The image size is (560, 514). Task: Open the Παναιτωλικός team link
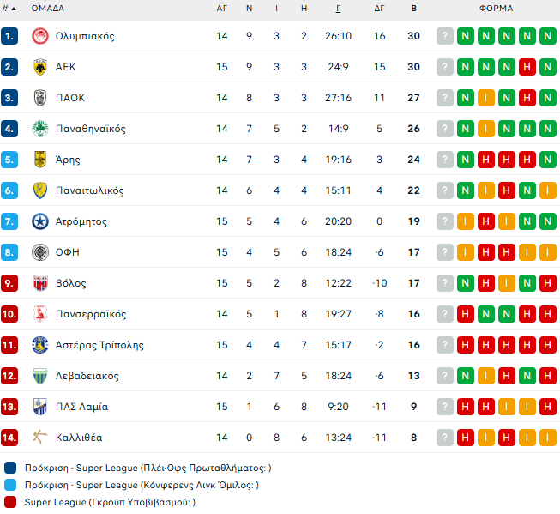(x=90, y=190)
